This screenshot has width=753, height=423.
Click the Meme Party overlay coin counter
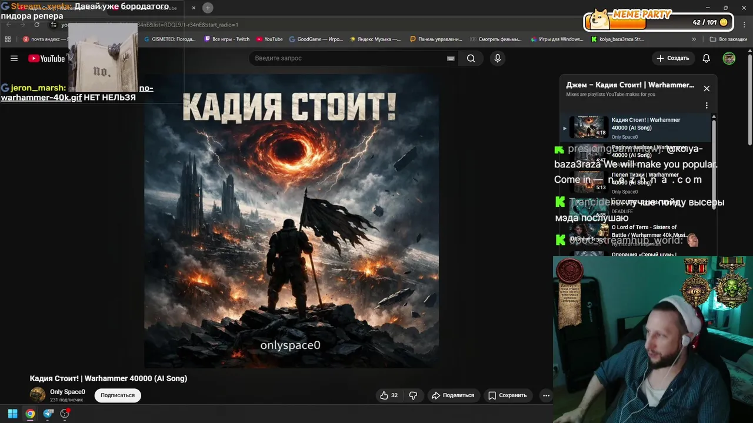click(x=710, y=22)
